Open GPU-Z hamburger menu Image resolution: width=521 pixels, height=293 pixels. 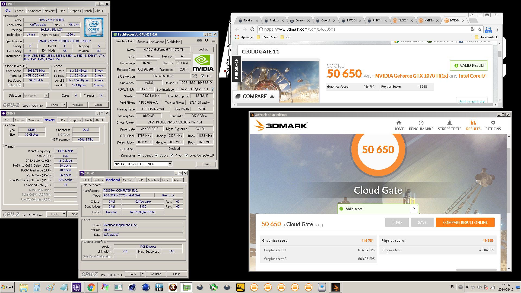(214, 40)
